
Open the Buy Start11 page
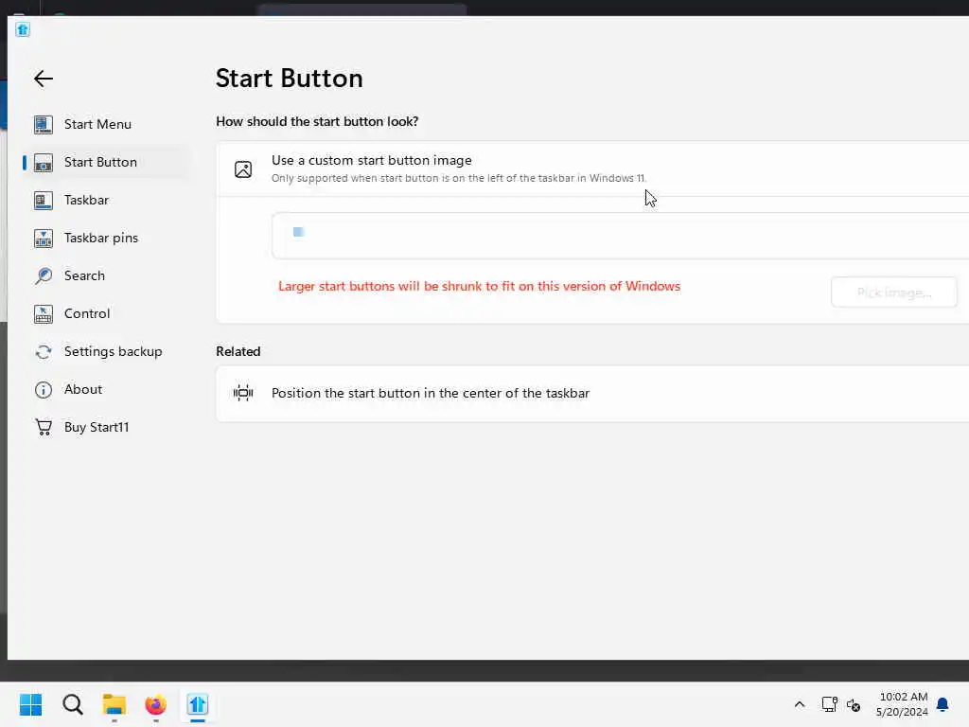pos(105,427)
